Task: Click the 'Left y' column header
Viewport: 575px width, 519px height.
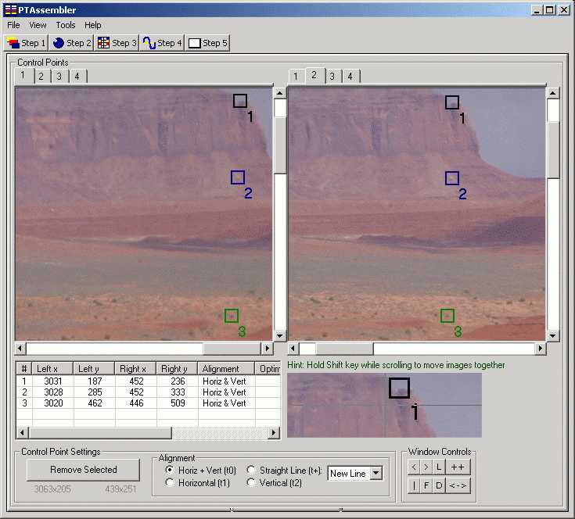Action: (94, 368)
